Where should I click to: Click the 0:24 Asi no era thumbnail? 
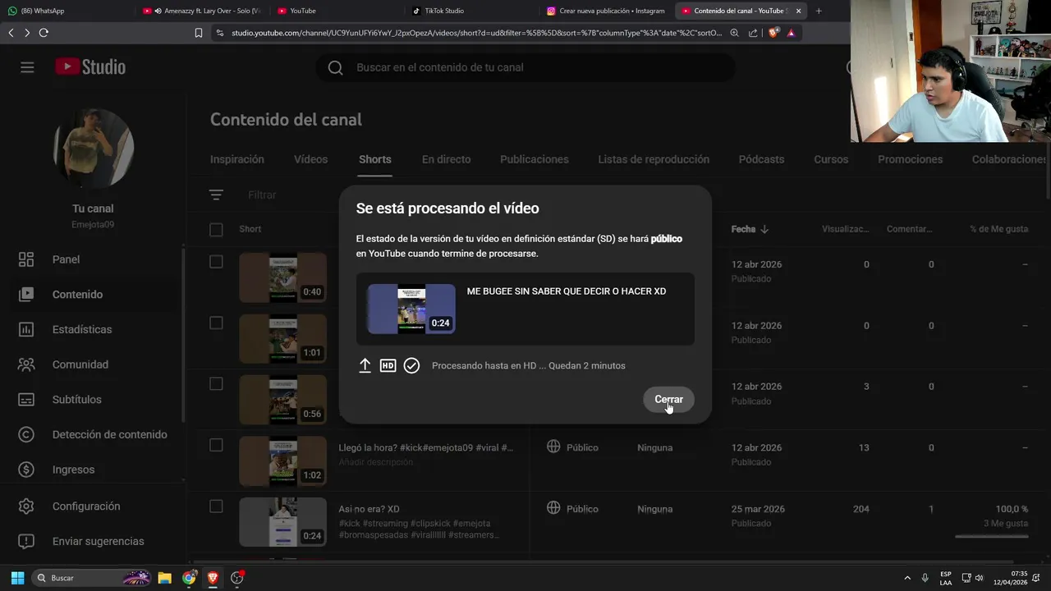pyautogui.click(x=282, y=522)
